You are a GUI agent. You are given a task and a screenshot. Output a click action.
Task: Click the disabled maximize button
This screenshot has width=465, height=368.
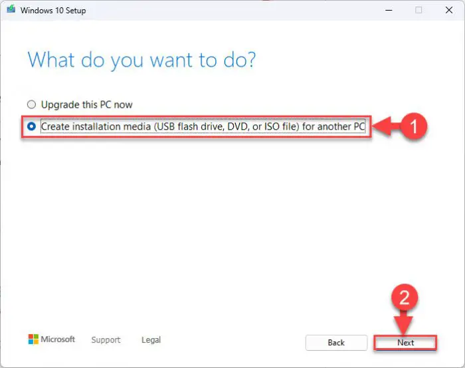(x=418, y=10)
